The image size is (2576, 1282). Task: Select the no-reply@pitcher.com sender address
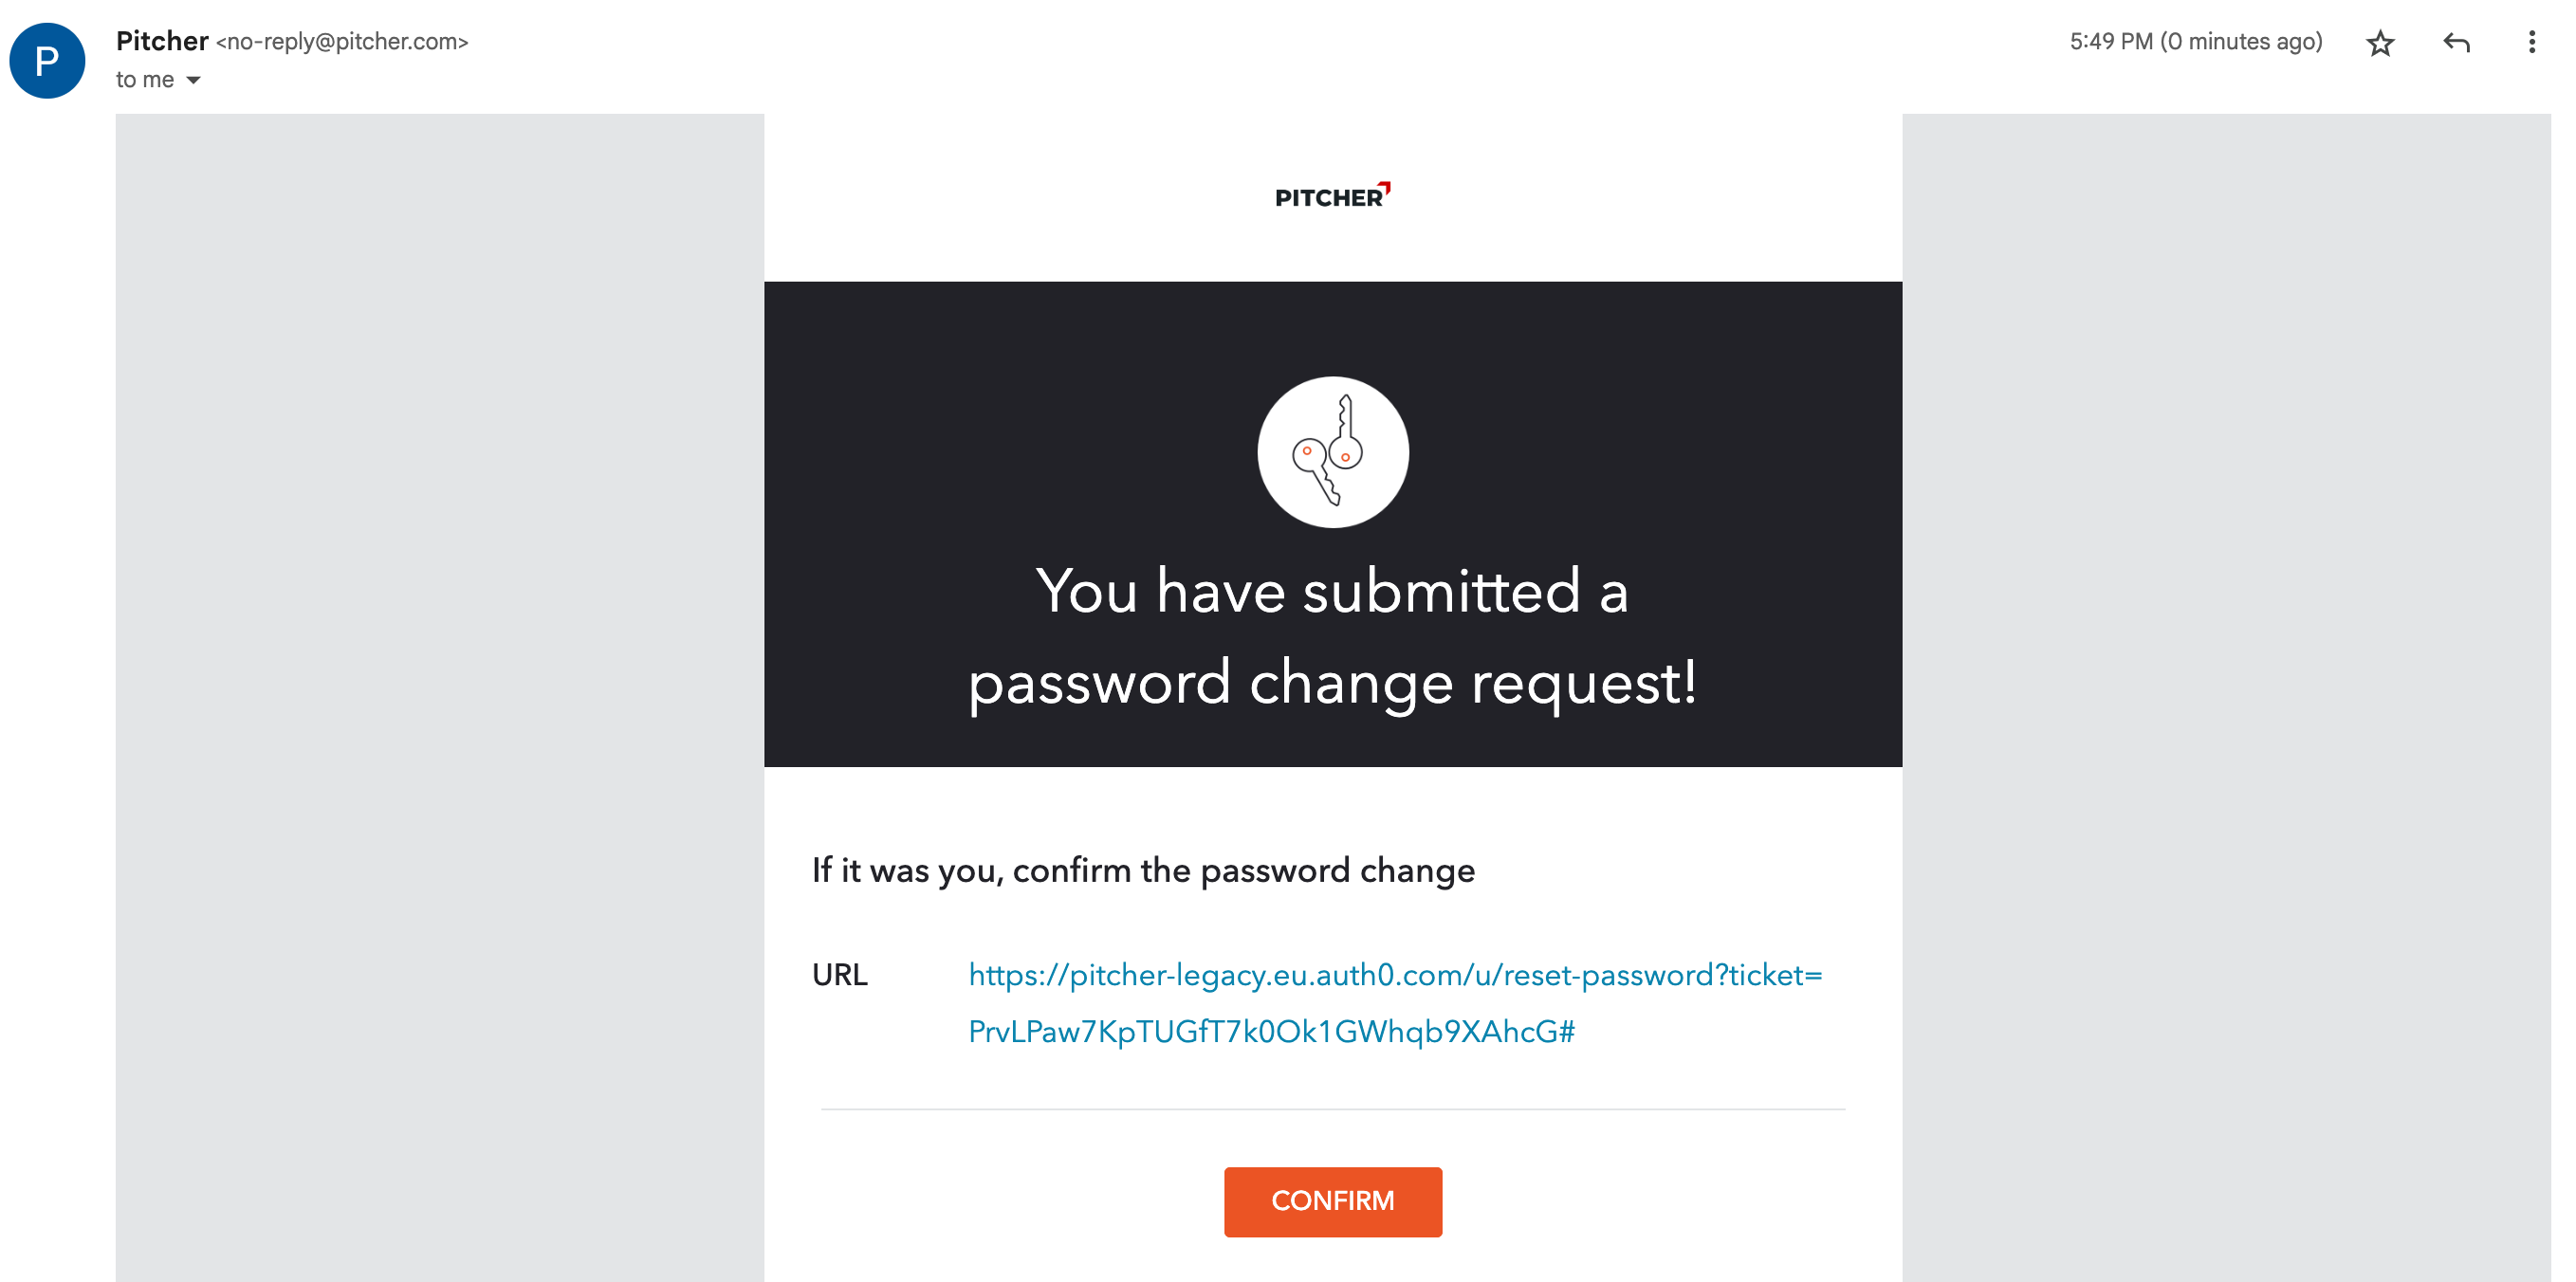(342, 42)
